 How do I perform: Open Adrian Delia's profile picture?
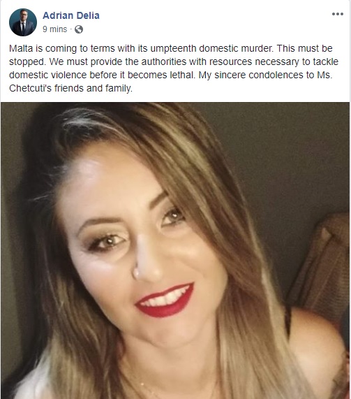(x=23, y=22)
